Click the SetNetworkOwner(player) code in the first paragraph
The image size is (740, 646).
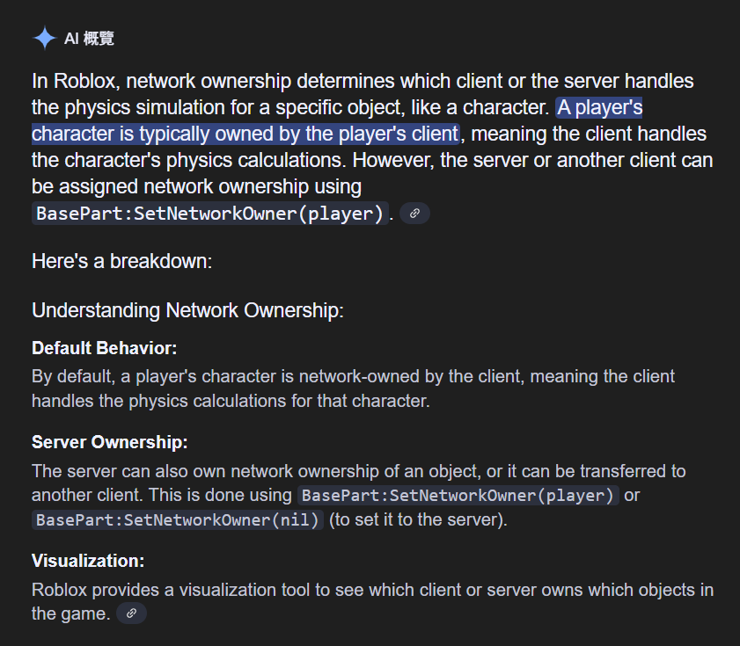pos(210,214)
